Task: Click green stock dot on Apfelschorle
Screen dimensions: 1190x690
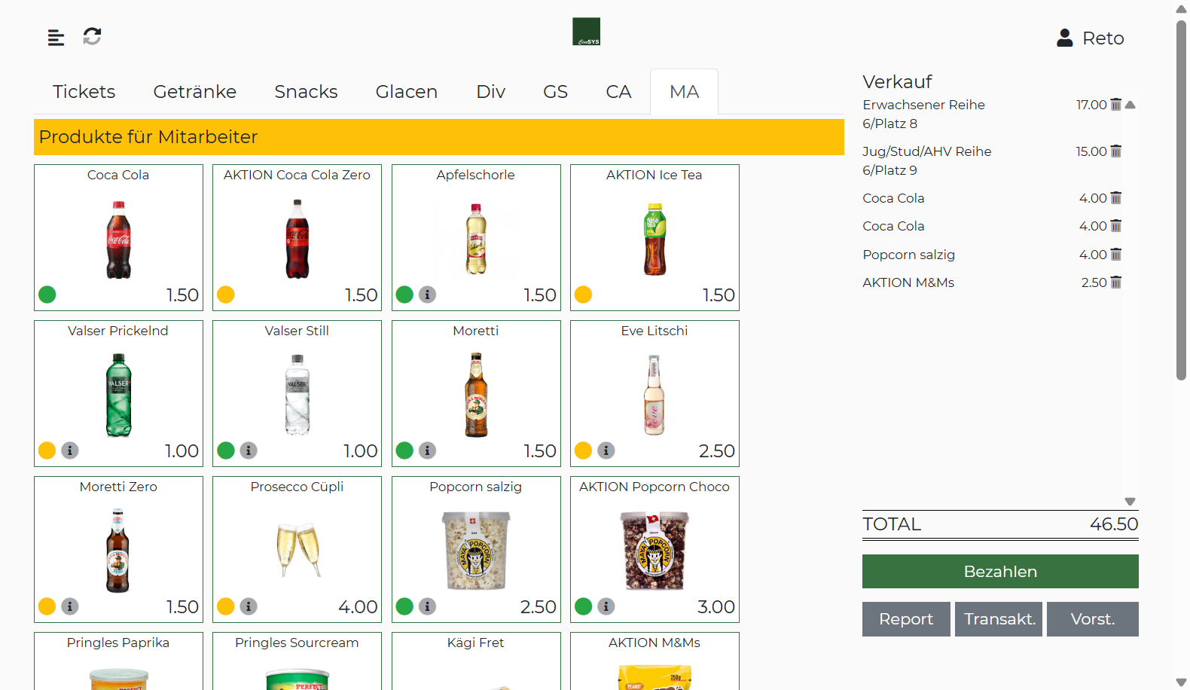Action: (x=404, y=295)
